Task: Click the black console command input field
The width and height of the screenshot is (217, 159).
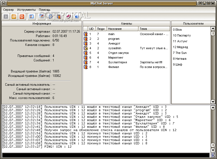Action: (x=105, y=155)
